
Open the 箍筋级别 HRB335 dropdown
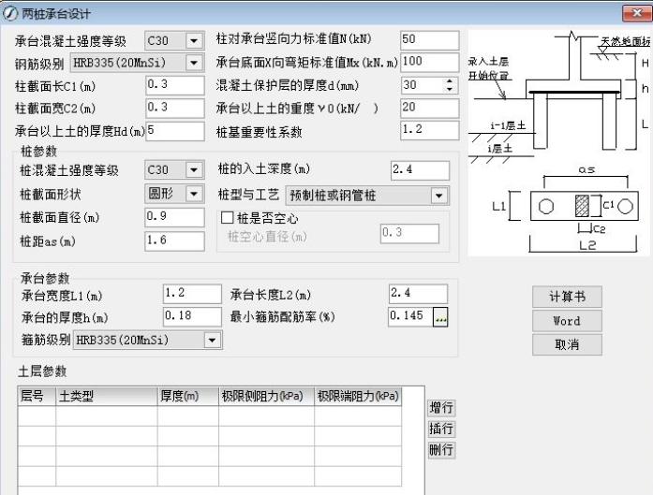point(212,341)
